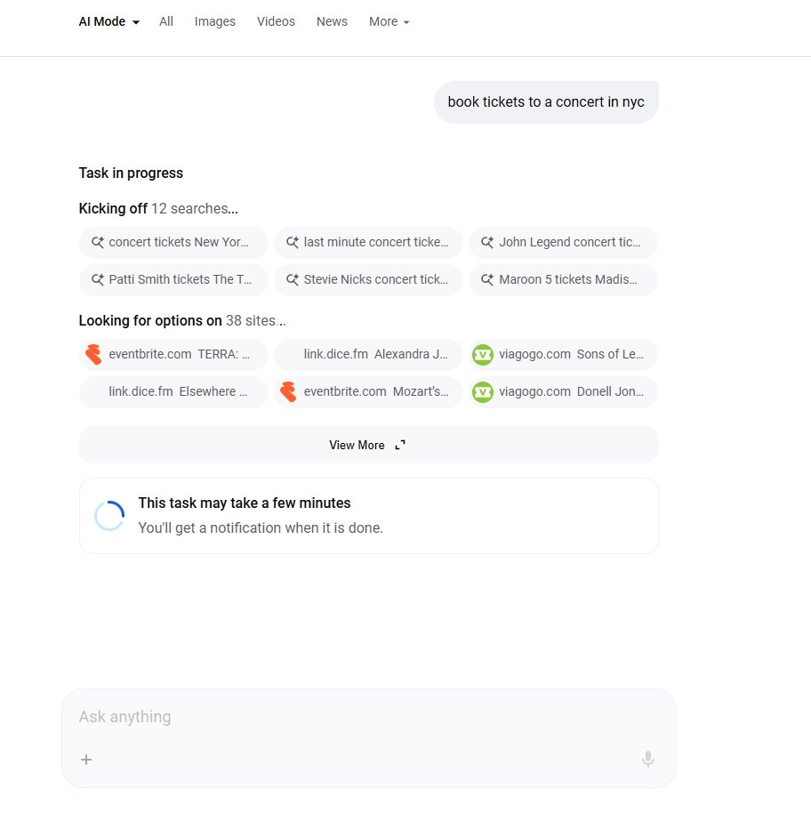Expand the More dropdown menu
Screen dimensions: 811x813
389,21
